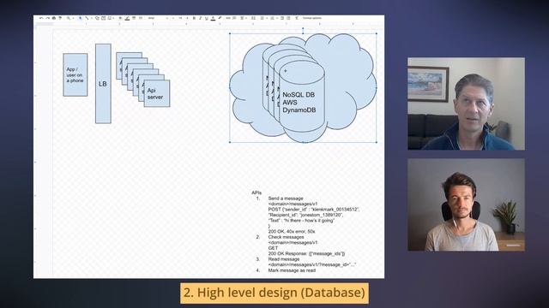The height and width of the screenshot is (308, 549).
Task: Select the tall LB load balancer shape
Action: (x=103, y=84)
